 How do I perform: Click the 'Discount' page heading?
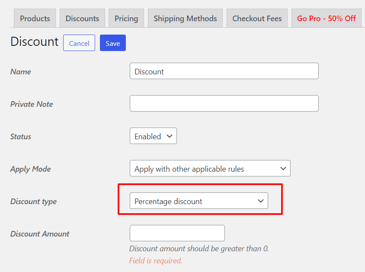(x=35, y=42)
